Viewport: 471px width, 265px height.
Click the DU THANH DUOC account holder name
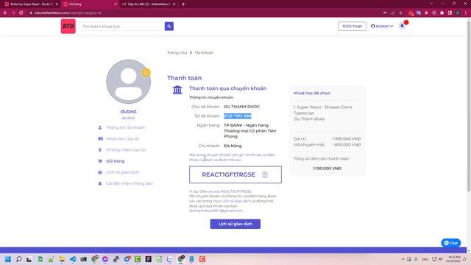click(x=242, y=107)
